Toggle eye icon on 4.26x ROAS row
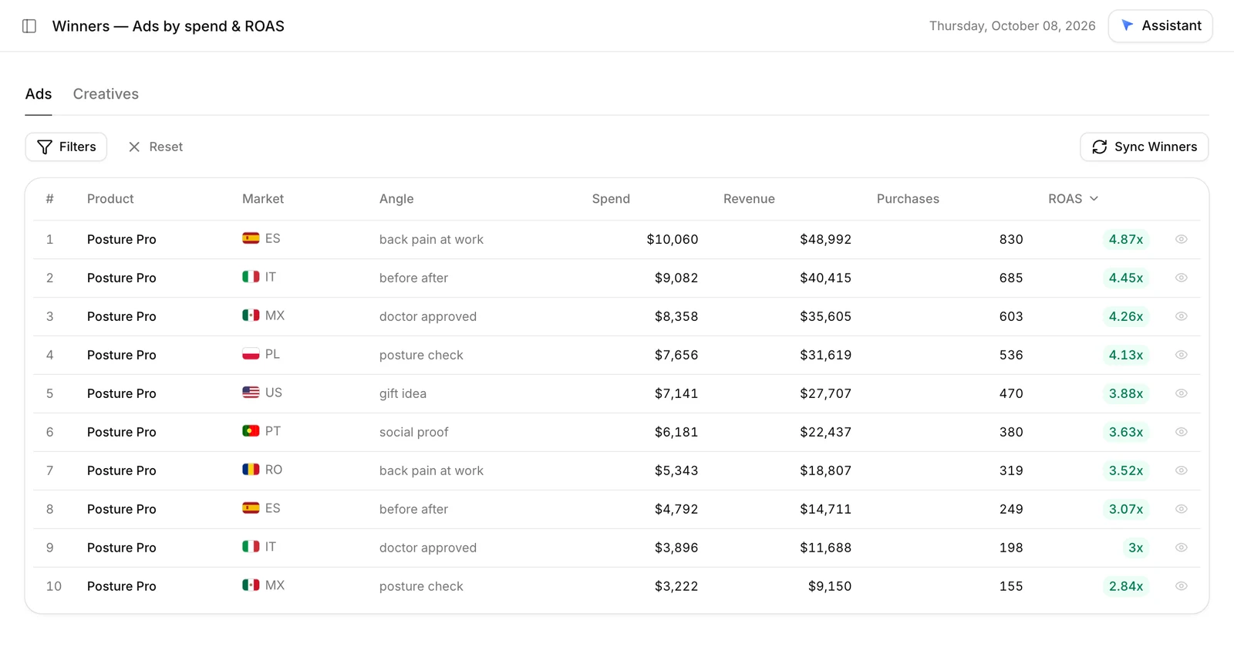This screenshot has width=1234, height=651. [x=1181, y=316]
